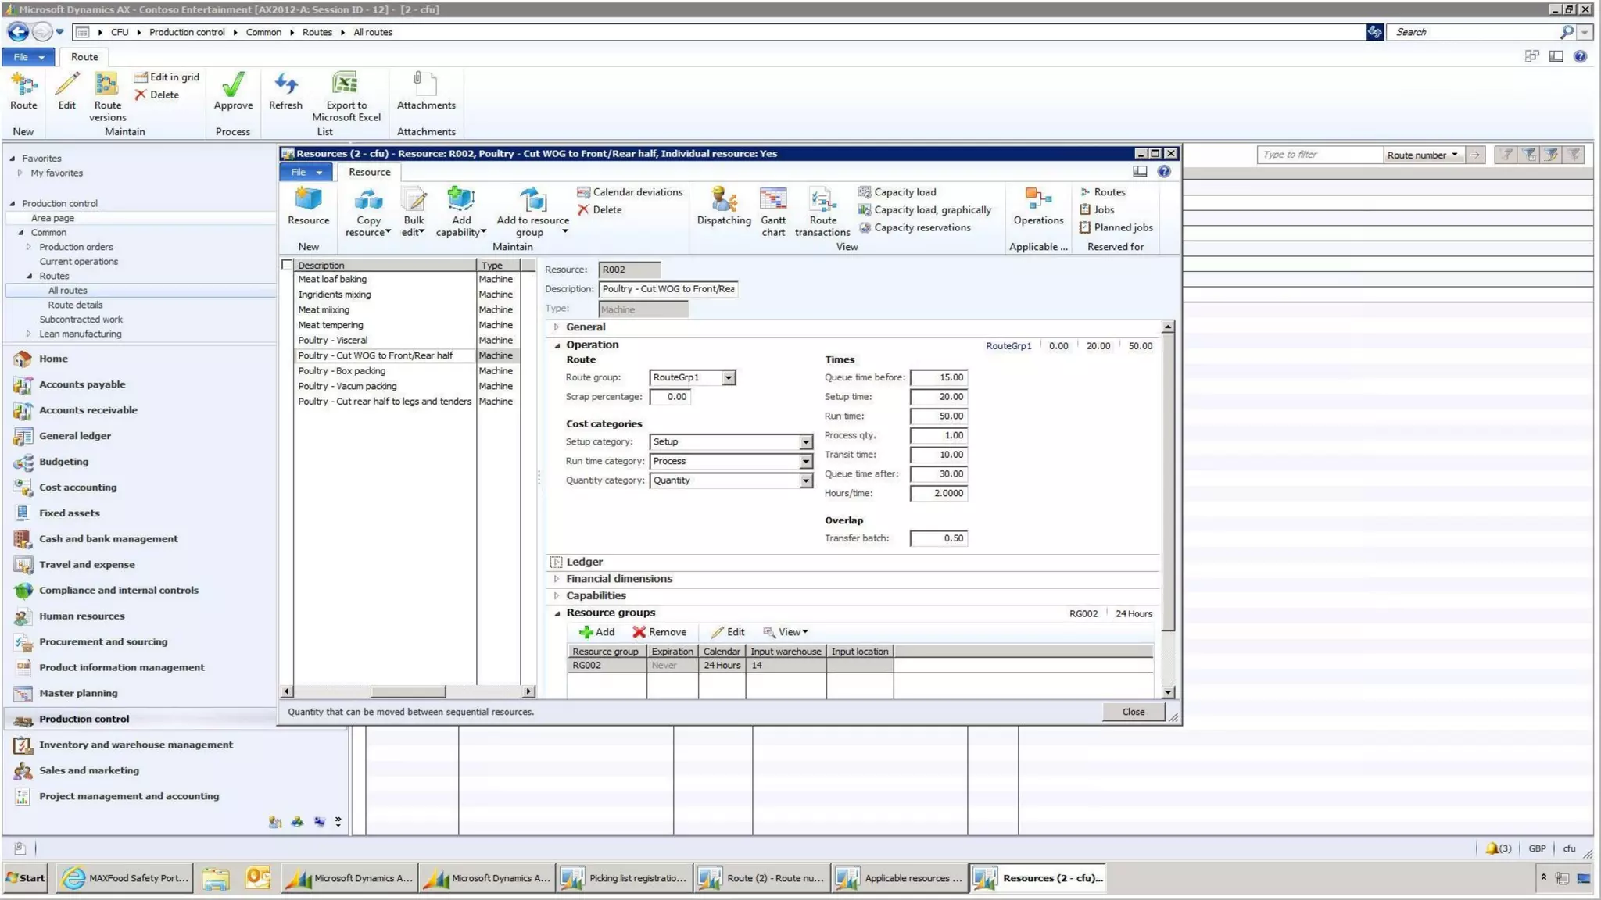Open the File menu in Resources window
This screenshot has height=900, width=1601.
[306, 172]
